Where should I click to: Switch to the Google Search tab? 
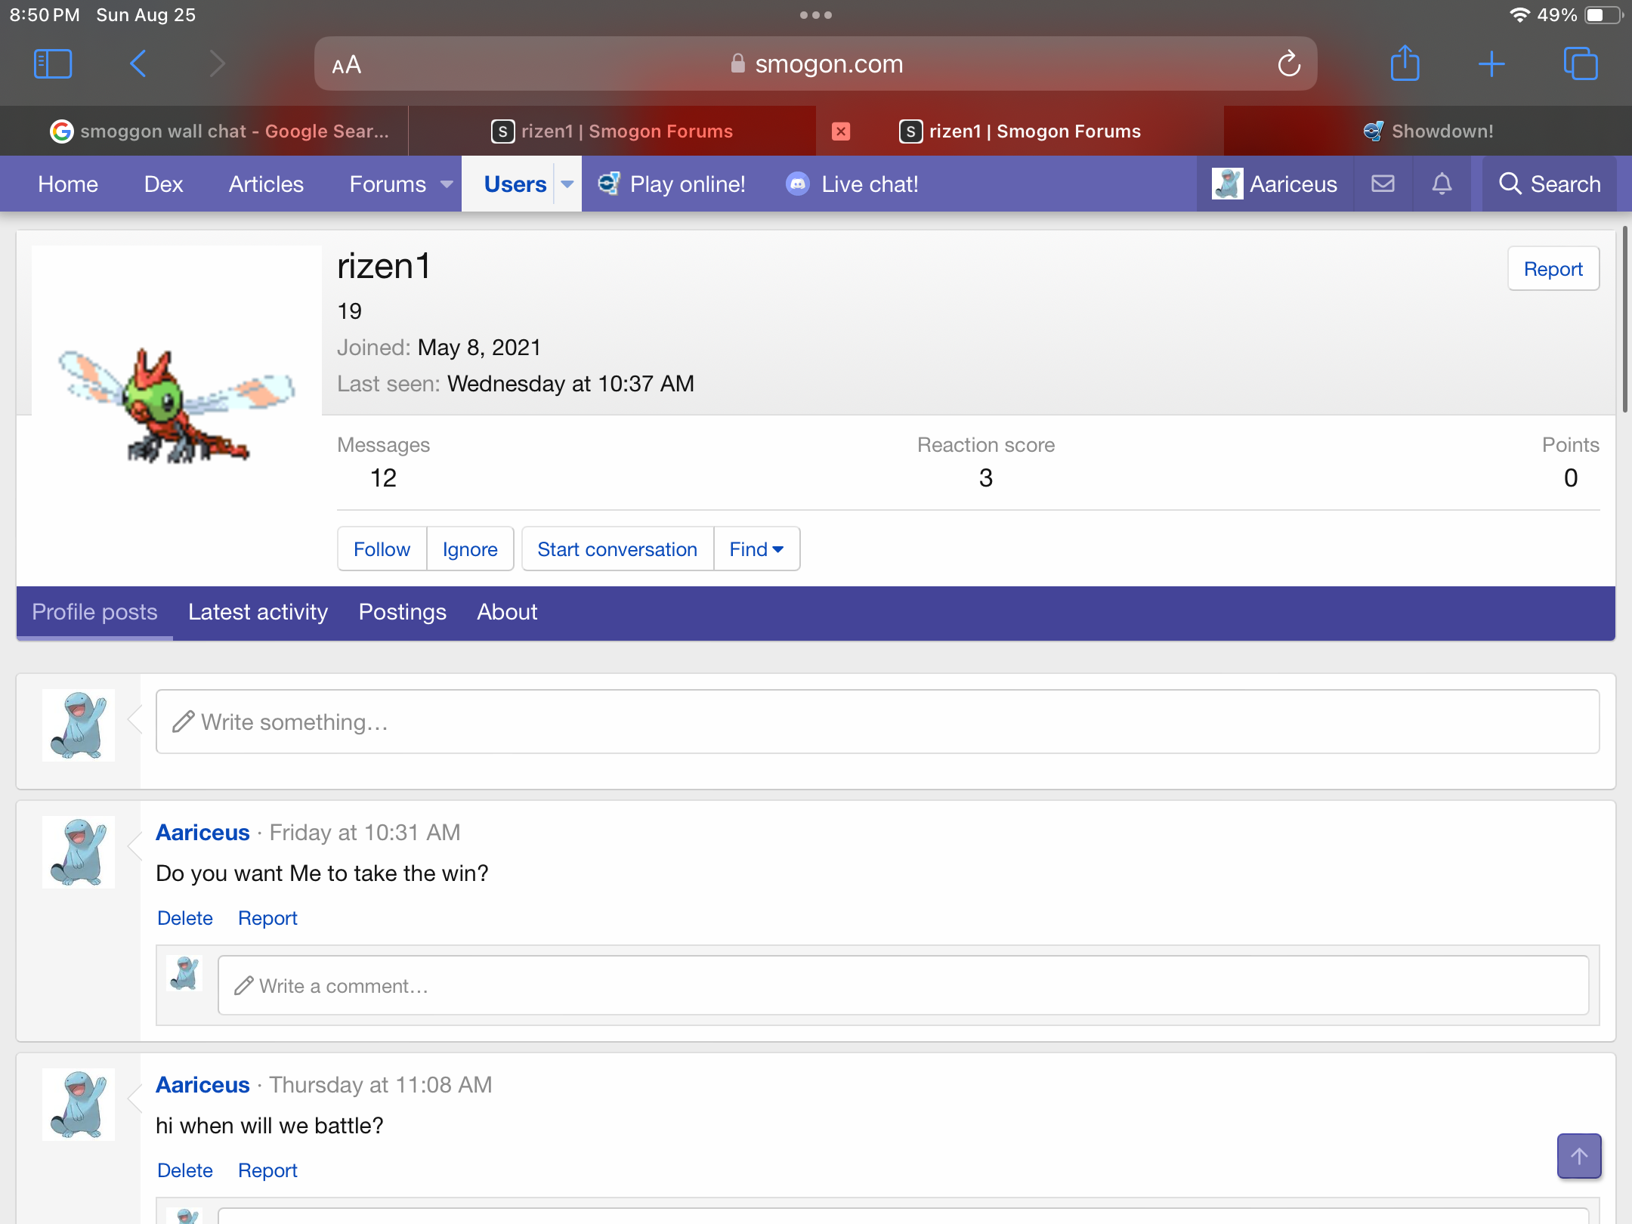point(219,131)
